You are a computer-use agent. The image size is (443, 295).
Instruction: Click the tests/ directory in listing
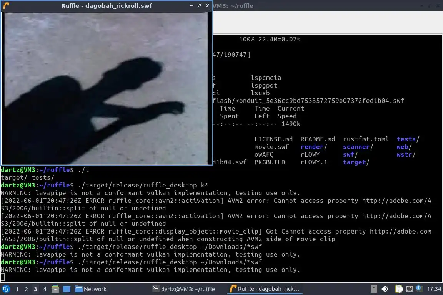point(408,139)
